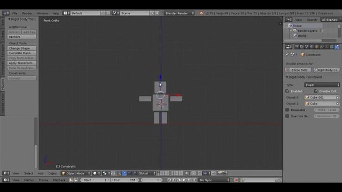
Task: Enable the Override Iterations checkbox
Action: [x=287, y=116]
